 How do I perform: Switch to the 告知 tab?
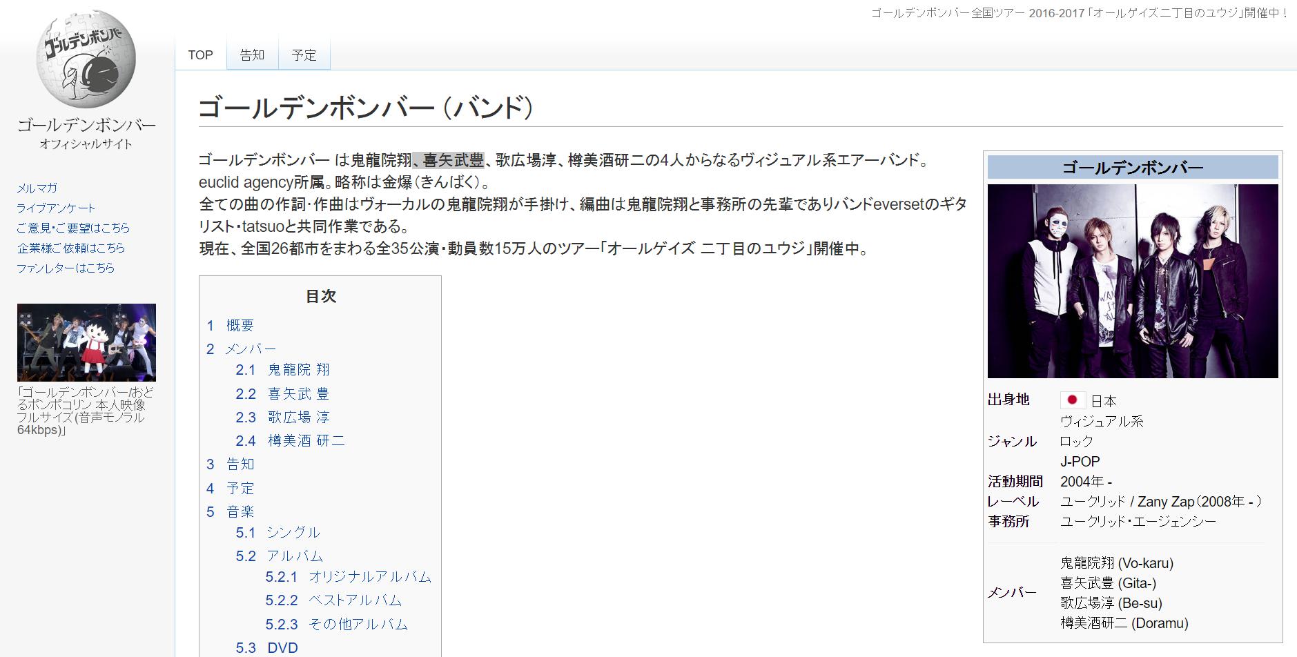coord(251,55)
